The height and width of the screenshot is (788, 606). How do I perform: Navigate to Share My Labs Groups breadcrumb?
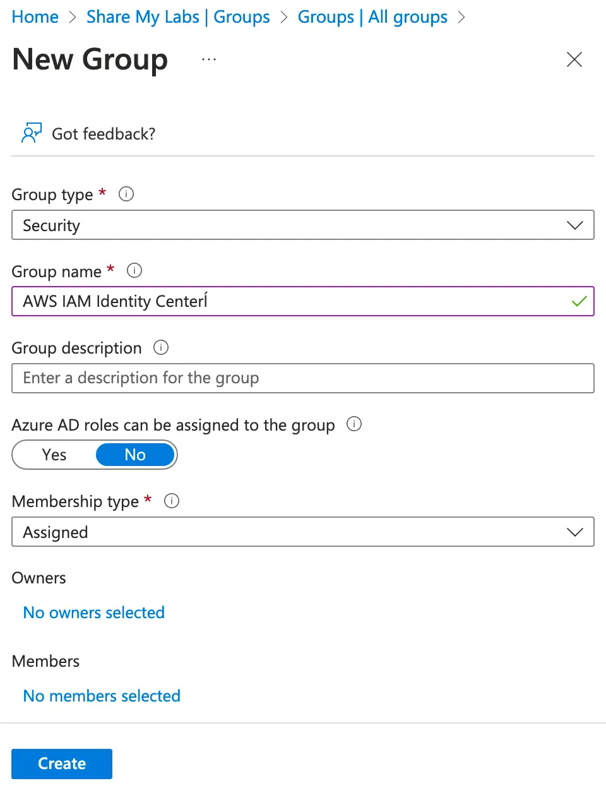(x=178, y=17)
